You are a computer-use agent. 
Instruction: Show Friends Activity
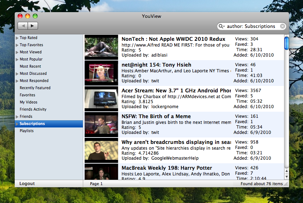point(33,109)
